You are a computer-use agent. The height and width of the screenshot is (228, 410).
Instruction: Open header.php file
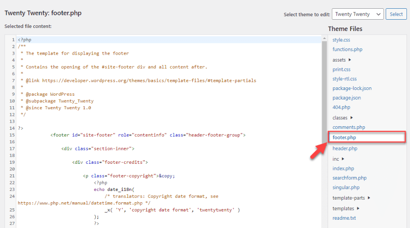(345, 149)
